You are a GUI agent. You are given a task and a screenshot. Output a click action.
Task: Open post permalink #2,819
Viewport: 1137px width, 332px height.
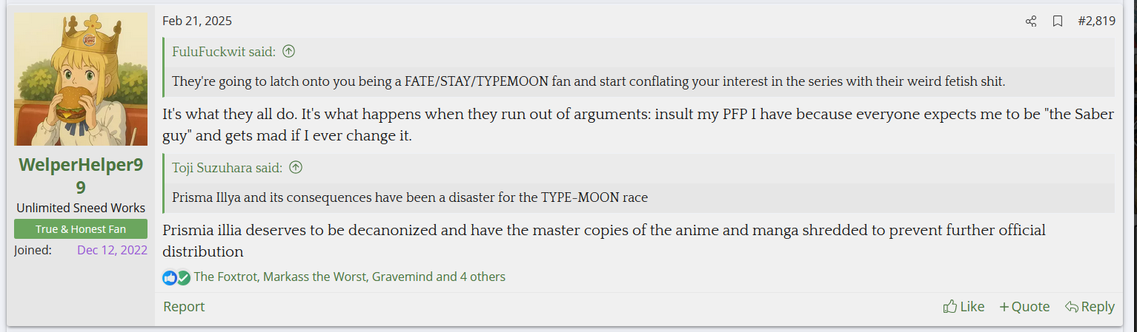1096,21
